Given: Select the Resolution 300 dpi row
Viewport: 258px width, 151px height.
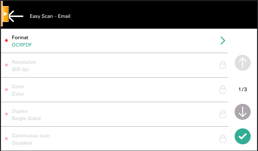Looking at the screenshot, I should [112, 66].
